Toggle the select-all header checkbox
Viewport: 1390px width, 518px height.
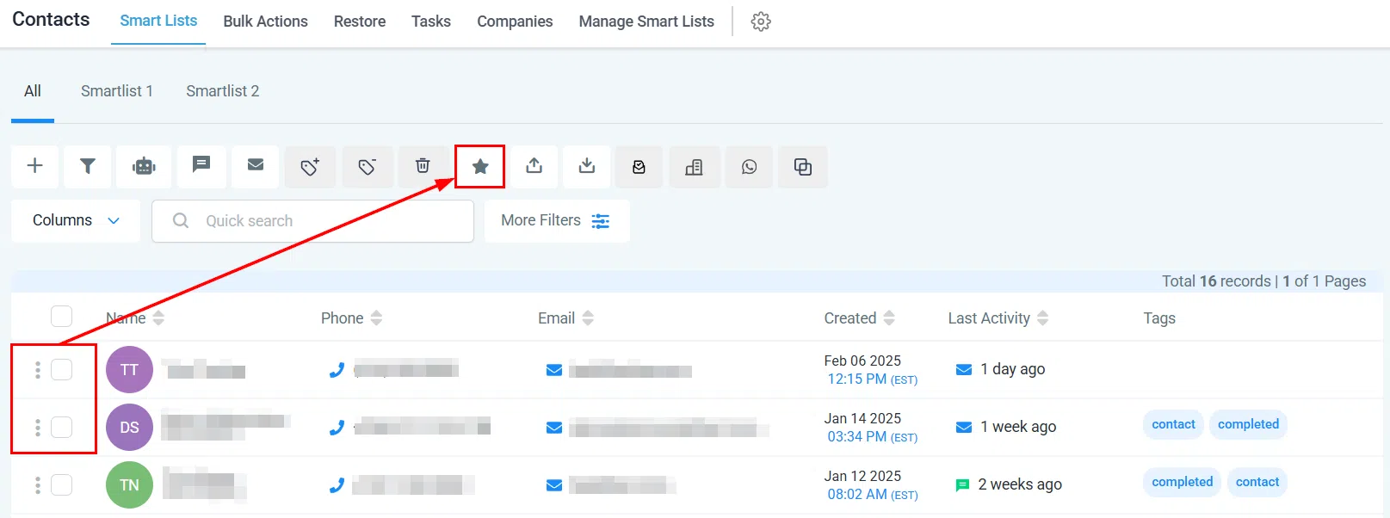click(61, 317)
